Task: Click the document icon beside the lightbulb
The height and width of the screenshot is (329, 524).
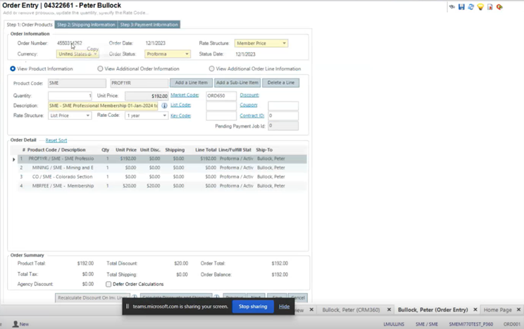Action: 490,7
